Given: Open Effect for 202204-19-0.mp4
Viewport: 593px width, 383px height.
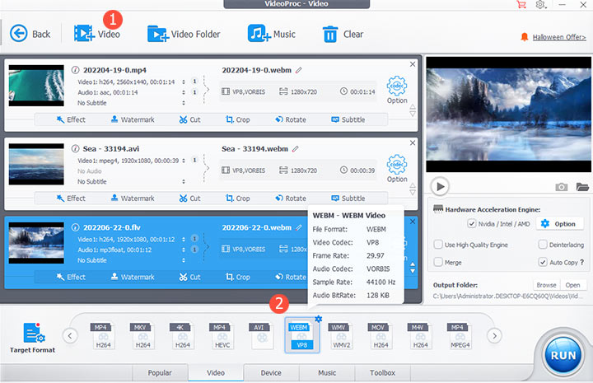Looking at the screenshot, I should (x=71, y=119).
